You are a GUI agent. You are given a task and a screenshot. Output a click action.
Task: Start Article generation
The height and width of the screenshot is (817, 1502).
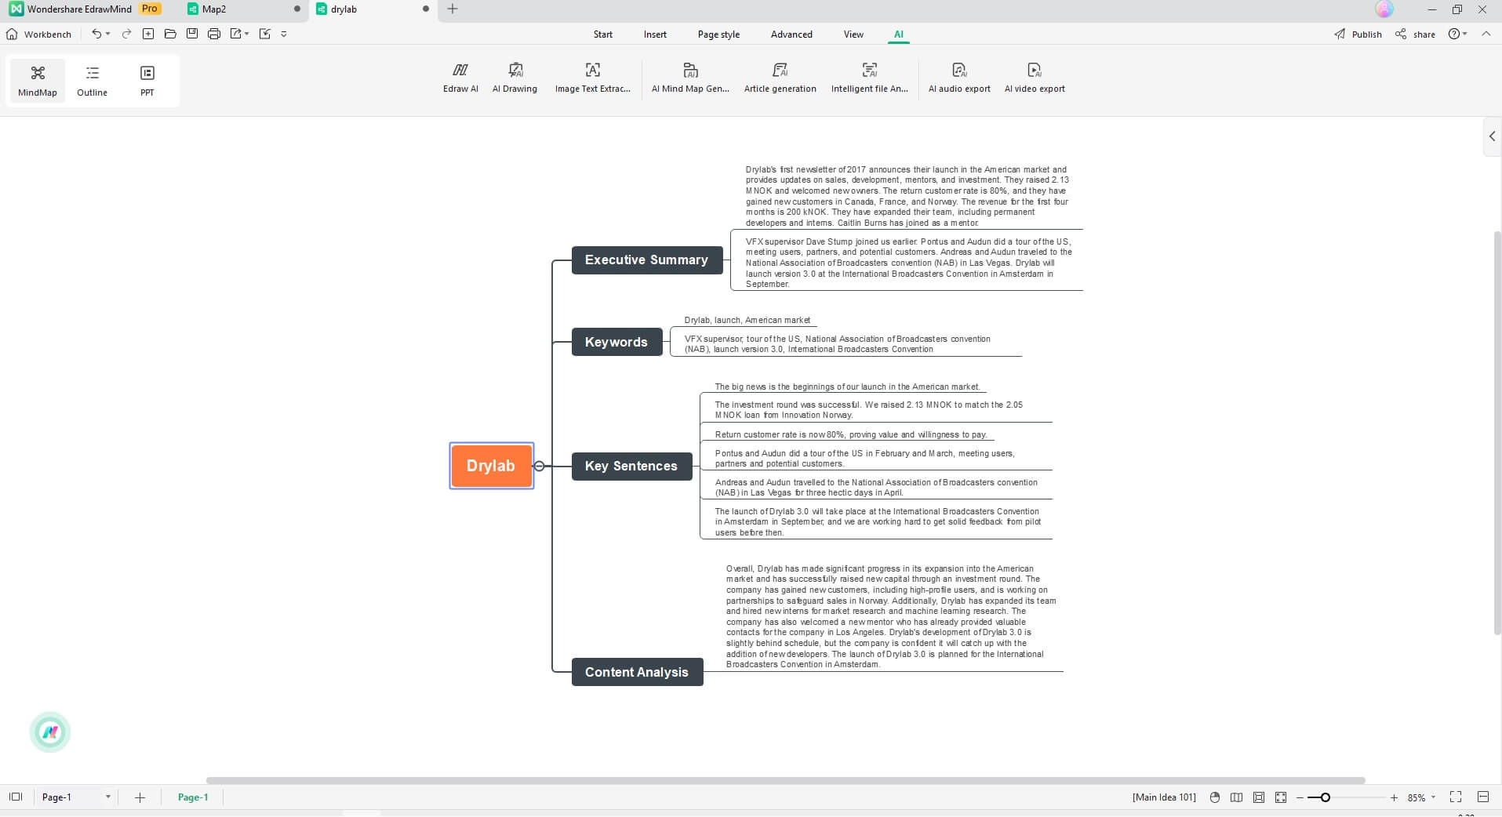pyautogui.click(x=780, y=78)
